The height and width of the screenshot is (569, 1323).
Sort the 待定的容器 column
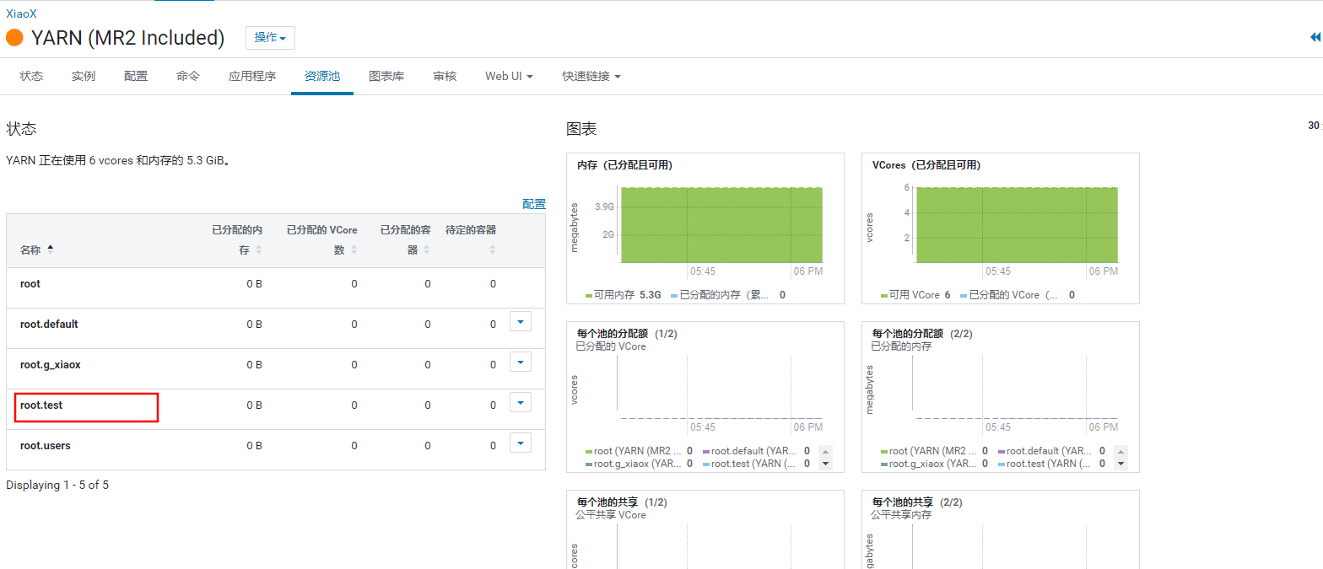click(493, 250)
